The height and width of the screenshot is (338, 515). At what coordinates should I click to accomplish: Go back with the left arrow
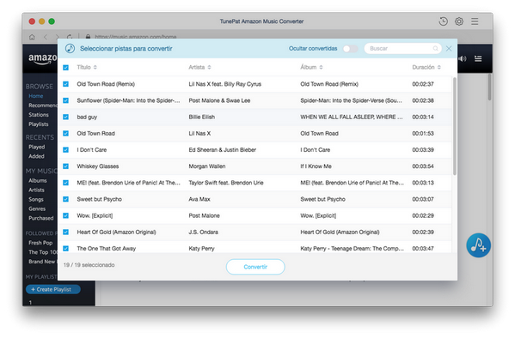(46, 37)
